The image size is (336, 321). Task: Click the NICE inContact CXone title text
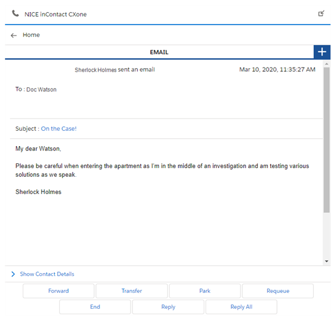coord(55,14)
